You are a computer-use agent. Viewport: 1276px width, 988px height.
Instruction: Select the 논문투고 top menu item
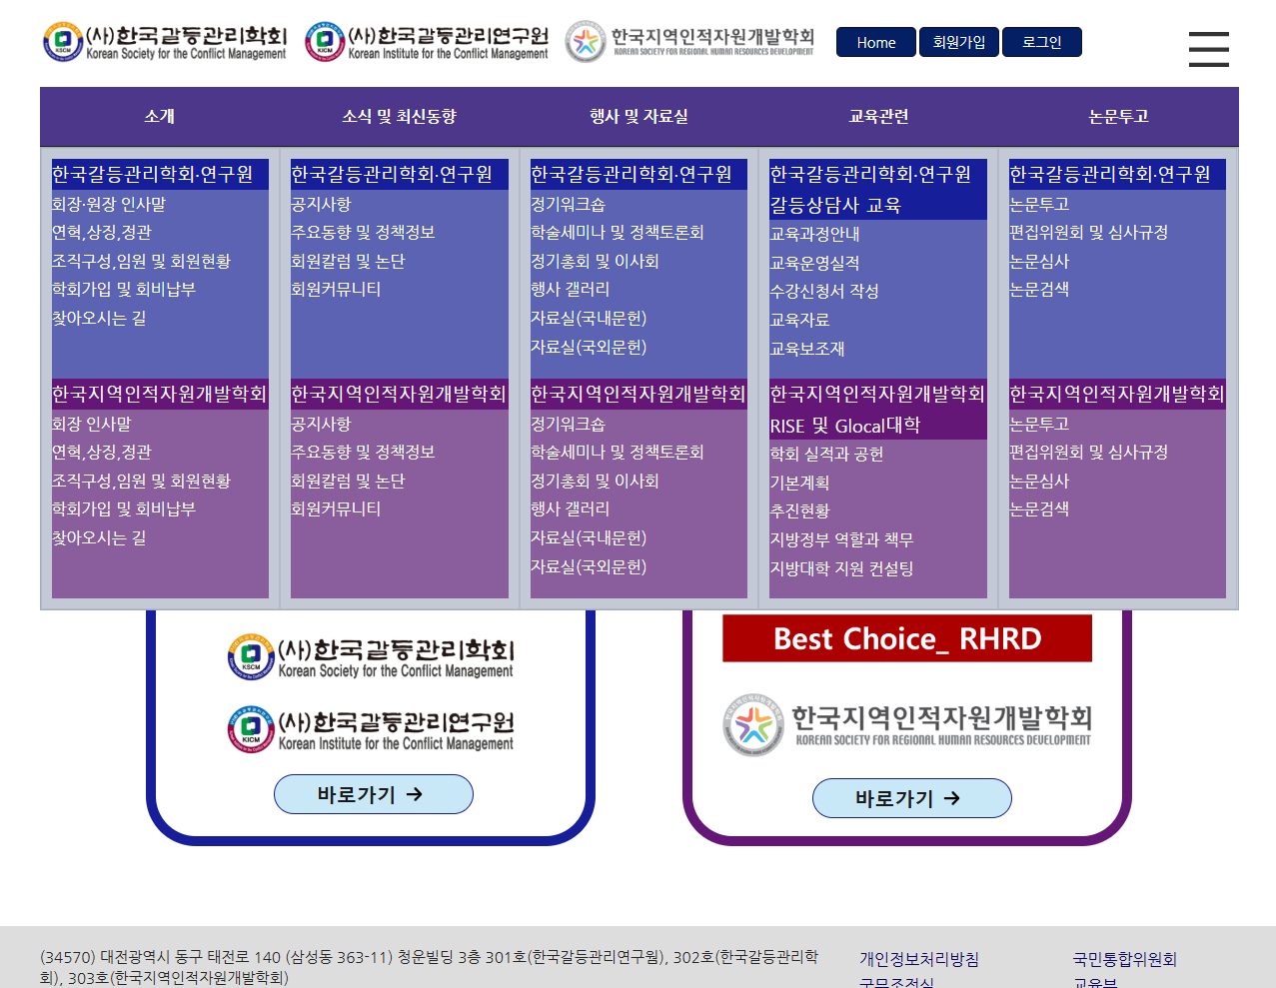pyautogui.click(x=1119, y=116)
